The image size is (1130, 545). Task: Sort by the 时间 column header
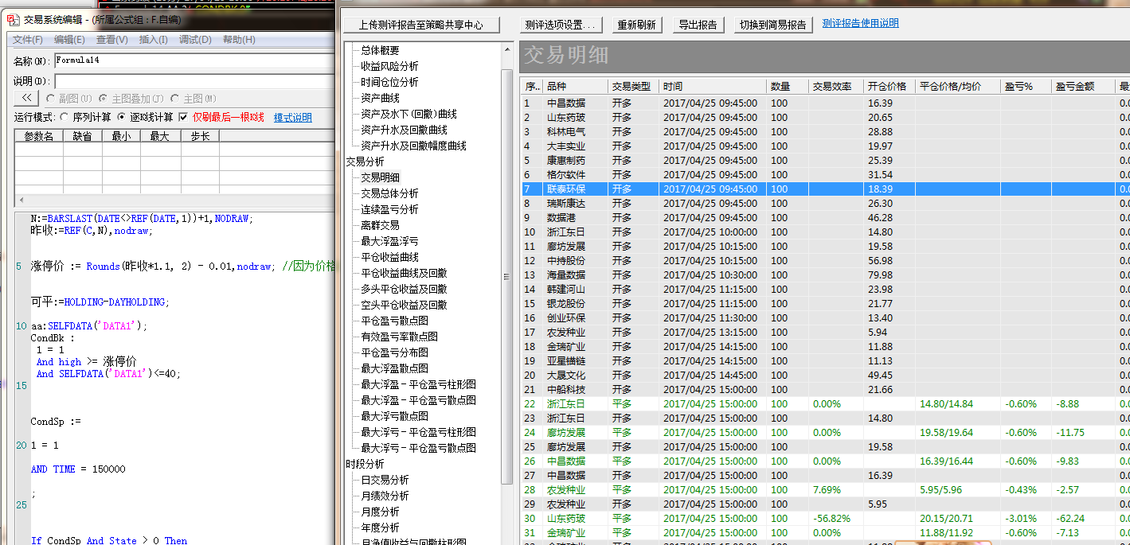coord(714,86)
